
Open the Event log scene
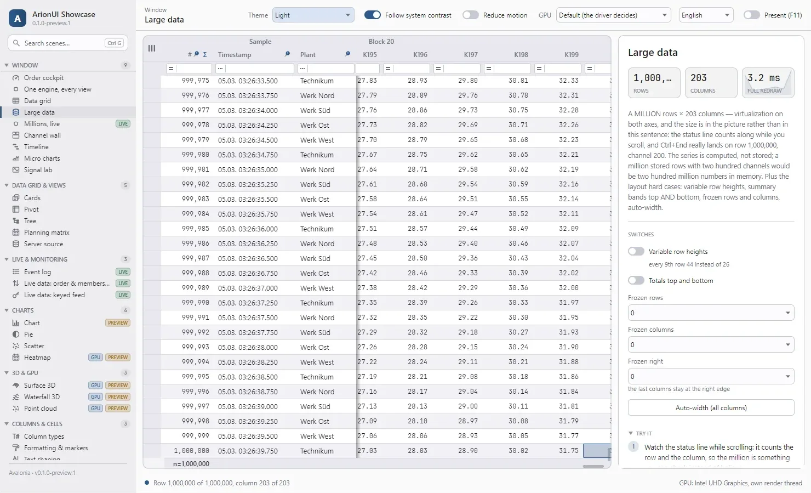[68, 272]
